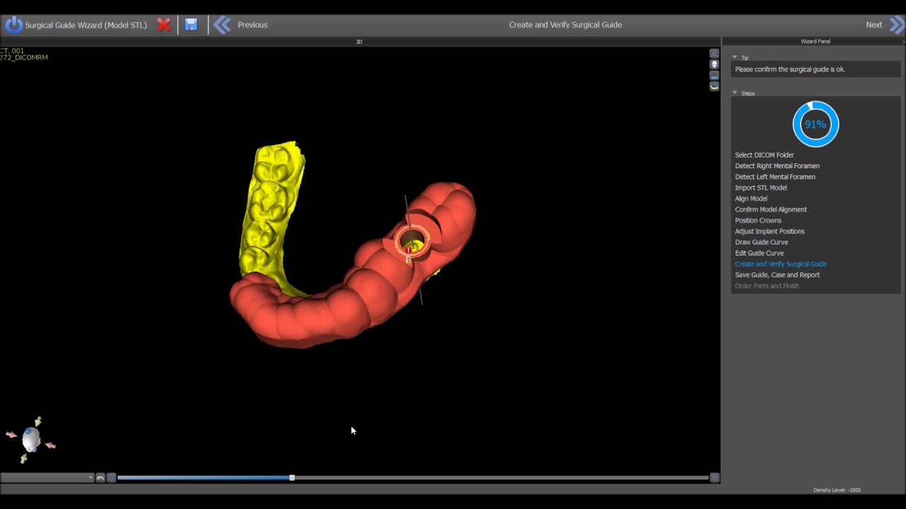Select the 'Select DICOM Folder' step

point(764,155)
